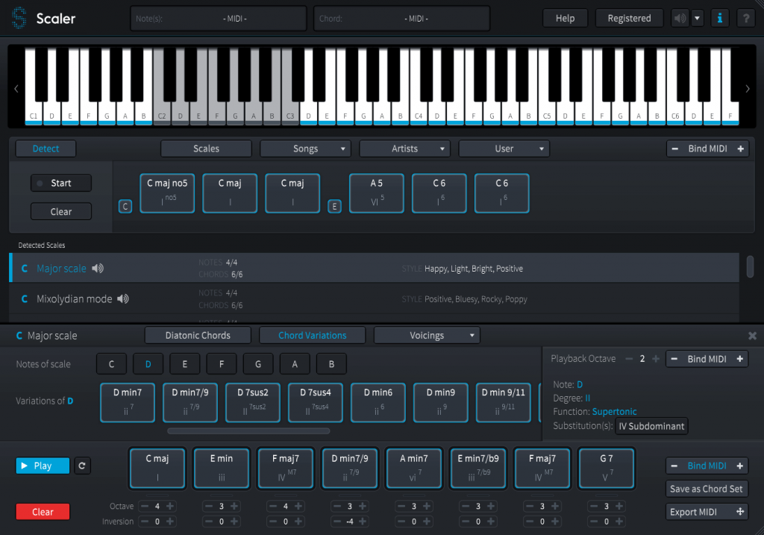This screenshot has height=535, width=764.
Task: Increase octave for G 7 chord
Action: click(619, 506)
